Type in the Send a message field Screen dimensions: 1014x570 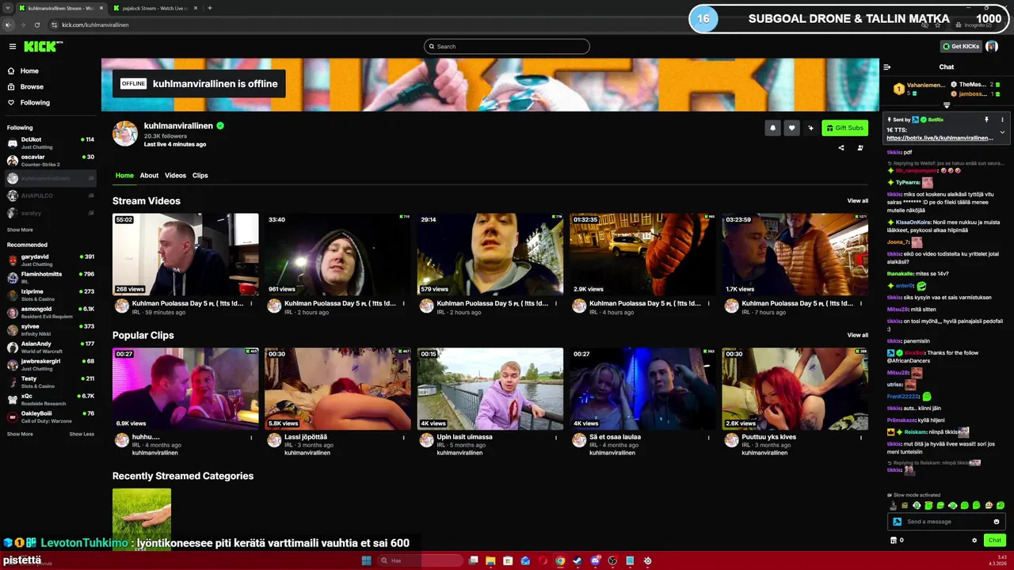pyautogui.click(x=947, y=522)
